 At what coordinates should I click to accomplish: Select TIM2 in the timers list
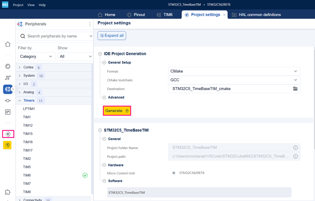(27, 159)
